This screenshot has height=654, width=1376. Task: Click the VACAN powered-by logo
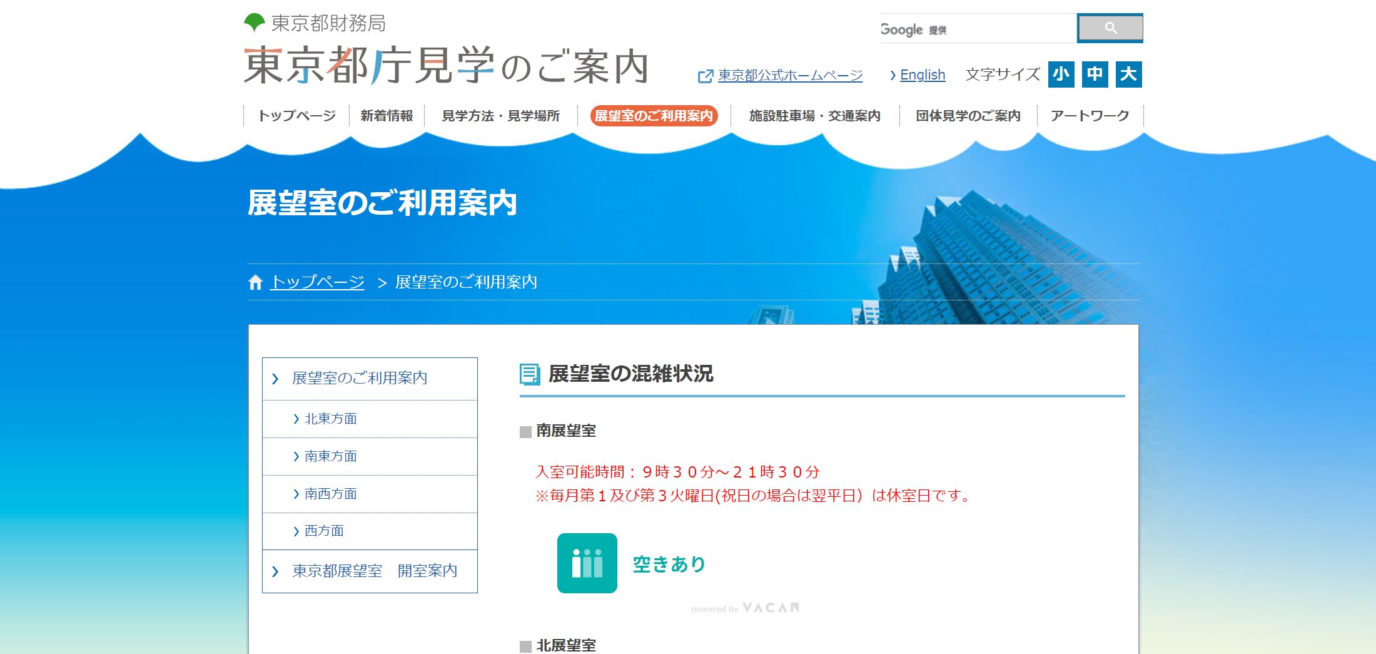[x=746, y=608]
